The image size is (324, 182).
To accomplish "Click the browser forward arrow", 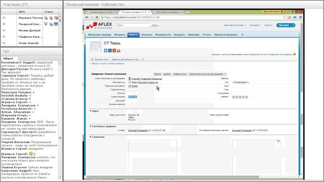I will pyautogui.click(x=92, y=17).
